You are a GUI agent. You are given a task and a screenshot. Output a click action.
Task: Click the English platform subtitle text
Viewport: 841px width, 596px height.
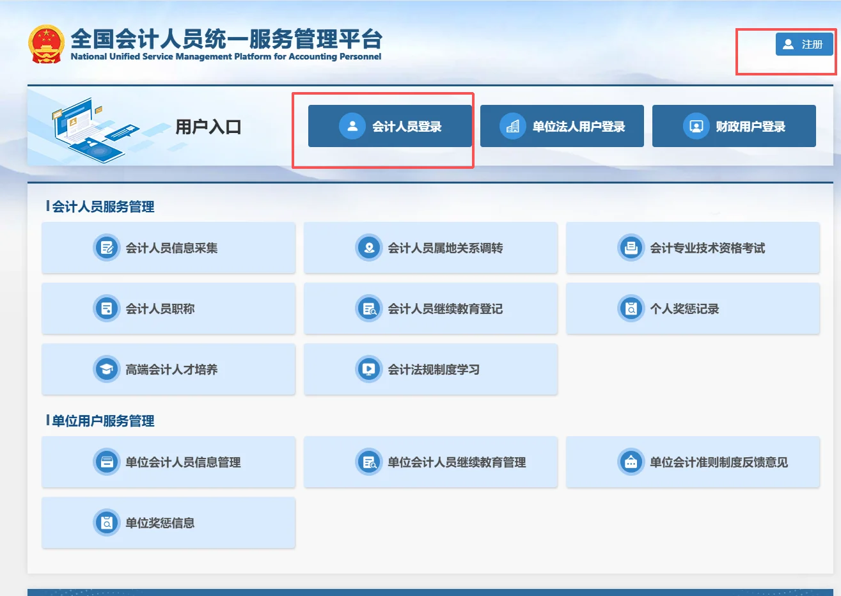(x=226, y=57)
